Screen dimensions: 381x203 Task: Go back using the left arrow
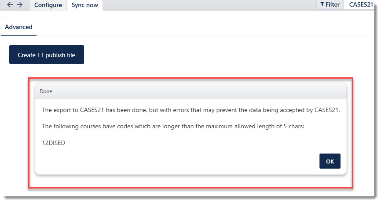click(10, 4)
